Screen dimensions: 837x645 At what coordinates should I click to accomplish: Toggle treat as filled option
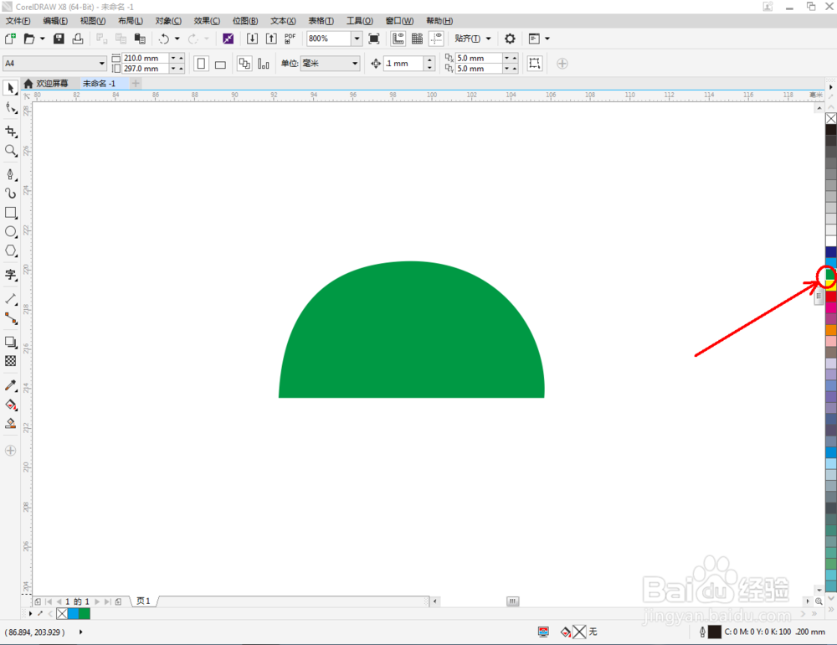(x=534, y=64)
